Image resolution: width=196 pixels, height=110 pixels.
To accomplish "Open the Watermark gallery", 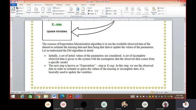I will (71, 10).
